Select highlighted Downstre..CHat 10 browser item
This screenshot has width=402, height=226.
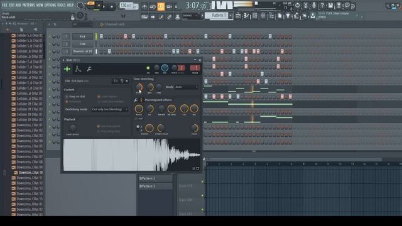coord(31,173)
